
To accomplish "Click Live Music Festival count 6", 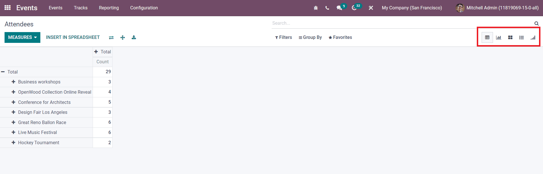I will [x=103, y=132].
